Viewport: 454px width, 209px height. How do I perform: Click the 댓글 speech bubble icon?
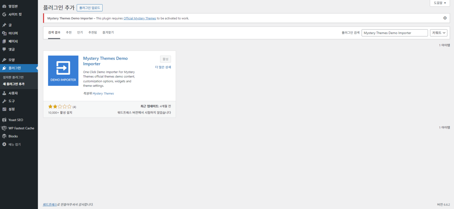click(4, 49)
